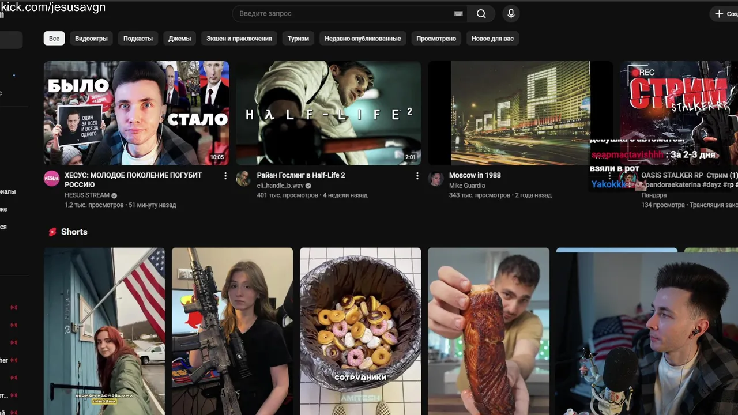Viewport: 738px width, 415px height.
Task: Open HESUS channel avatar icon
Action: pyautogui.click(x=52, y=178)
